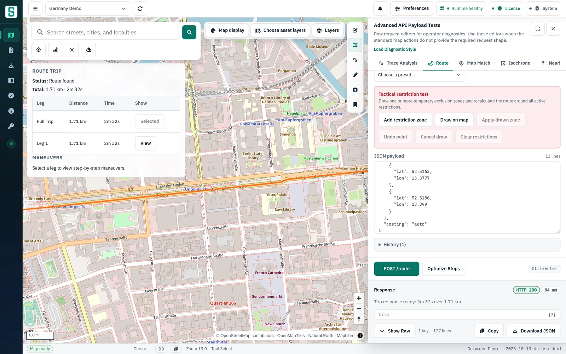Open the key icon in left sidebar

click(x=11, y=126)
